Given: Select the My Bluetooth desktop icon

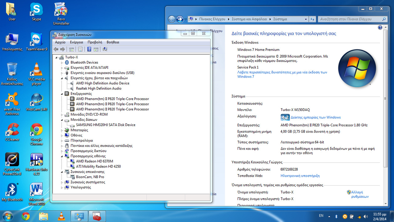Looking at the screenshot, I should coord(12,192).
